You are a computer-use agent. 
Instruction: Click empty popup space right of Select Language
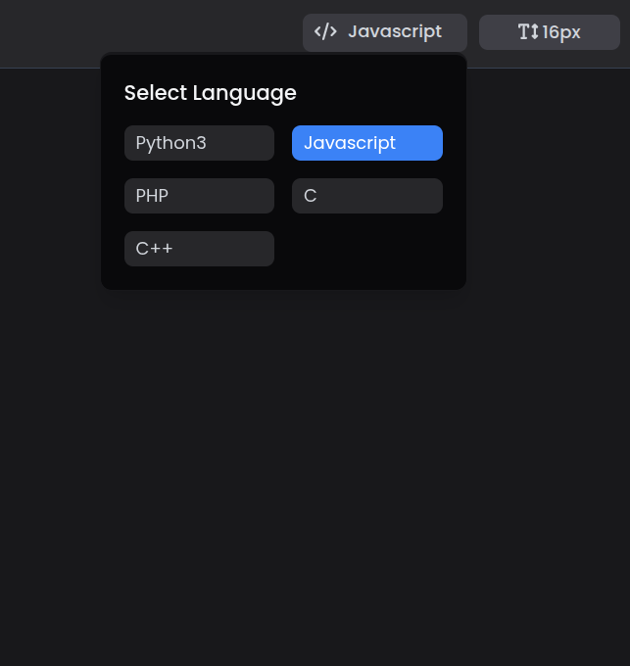[x=382, y=93]
